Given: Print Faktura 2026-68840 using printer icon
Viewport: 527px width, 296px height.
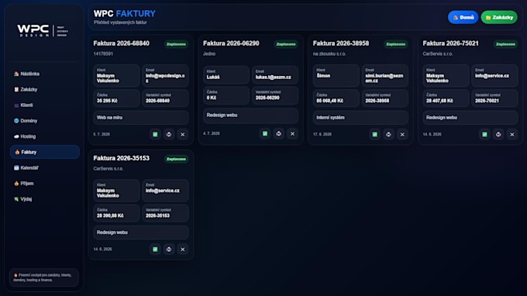Looking at the screenshot, I should click(169, 134).
